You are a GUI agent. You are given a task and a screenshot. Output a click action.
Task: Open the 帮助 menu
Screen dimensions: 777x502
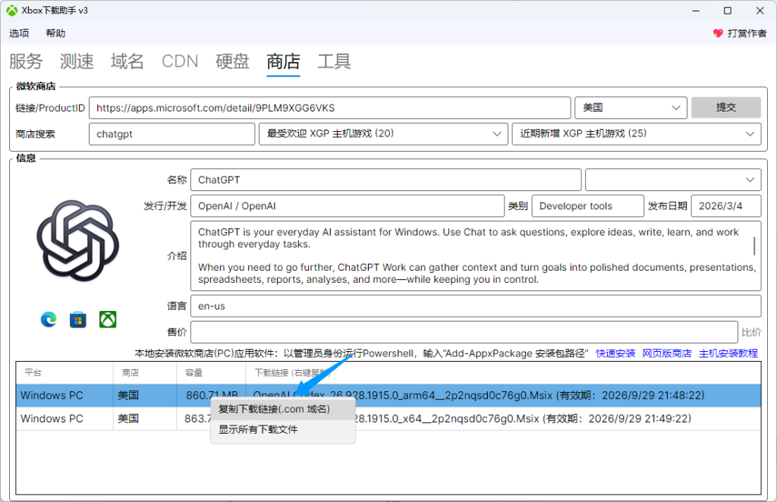click(x=55, y=33)
